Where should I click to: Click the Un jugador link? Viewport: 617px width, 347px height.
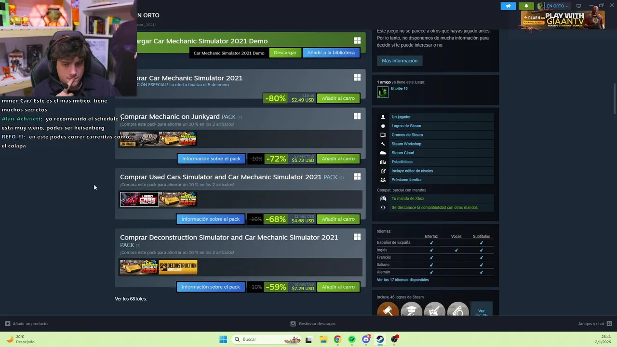tap(401, 117)
